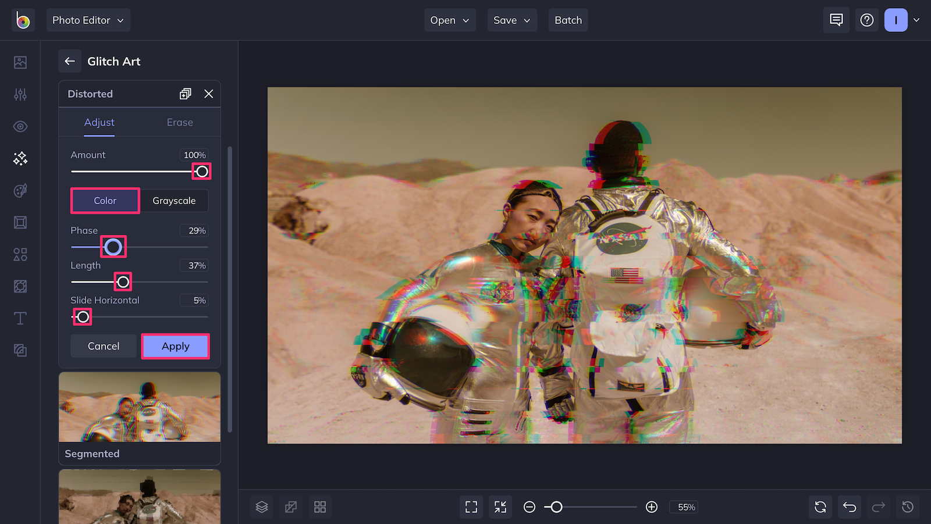Select the Adjust tab
This screenshot has height=524, width=931.
click(x=99, y=122)
